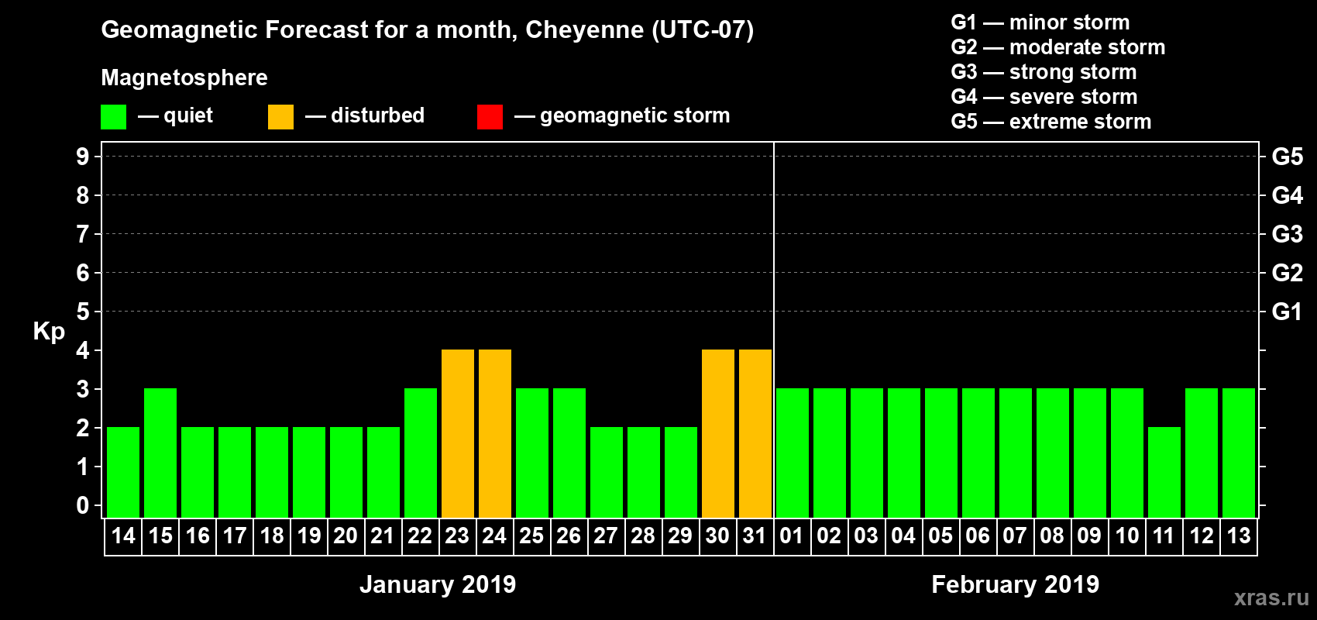Click the 'Magnetosphere' heading

[184, 77]
